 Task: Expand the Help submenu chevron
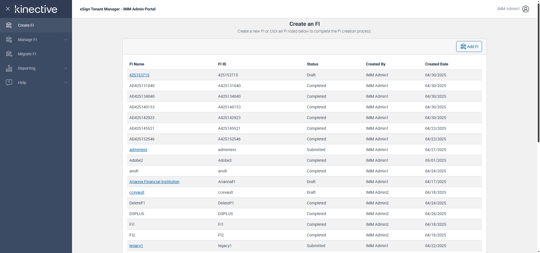tap(66, 83)
